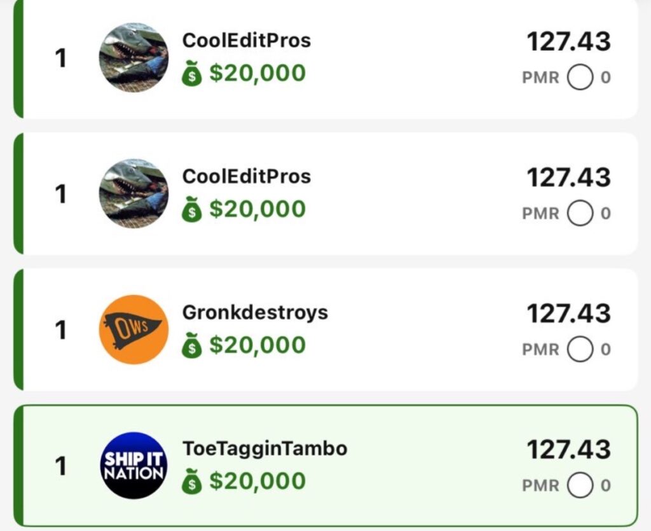The image size is (651, 531).
Task: Click the rank number 1 beside Gronkdestroys
Action: [61, 330]
